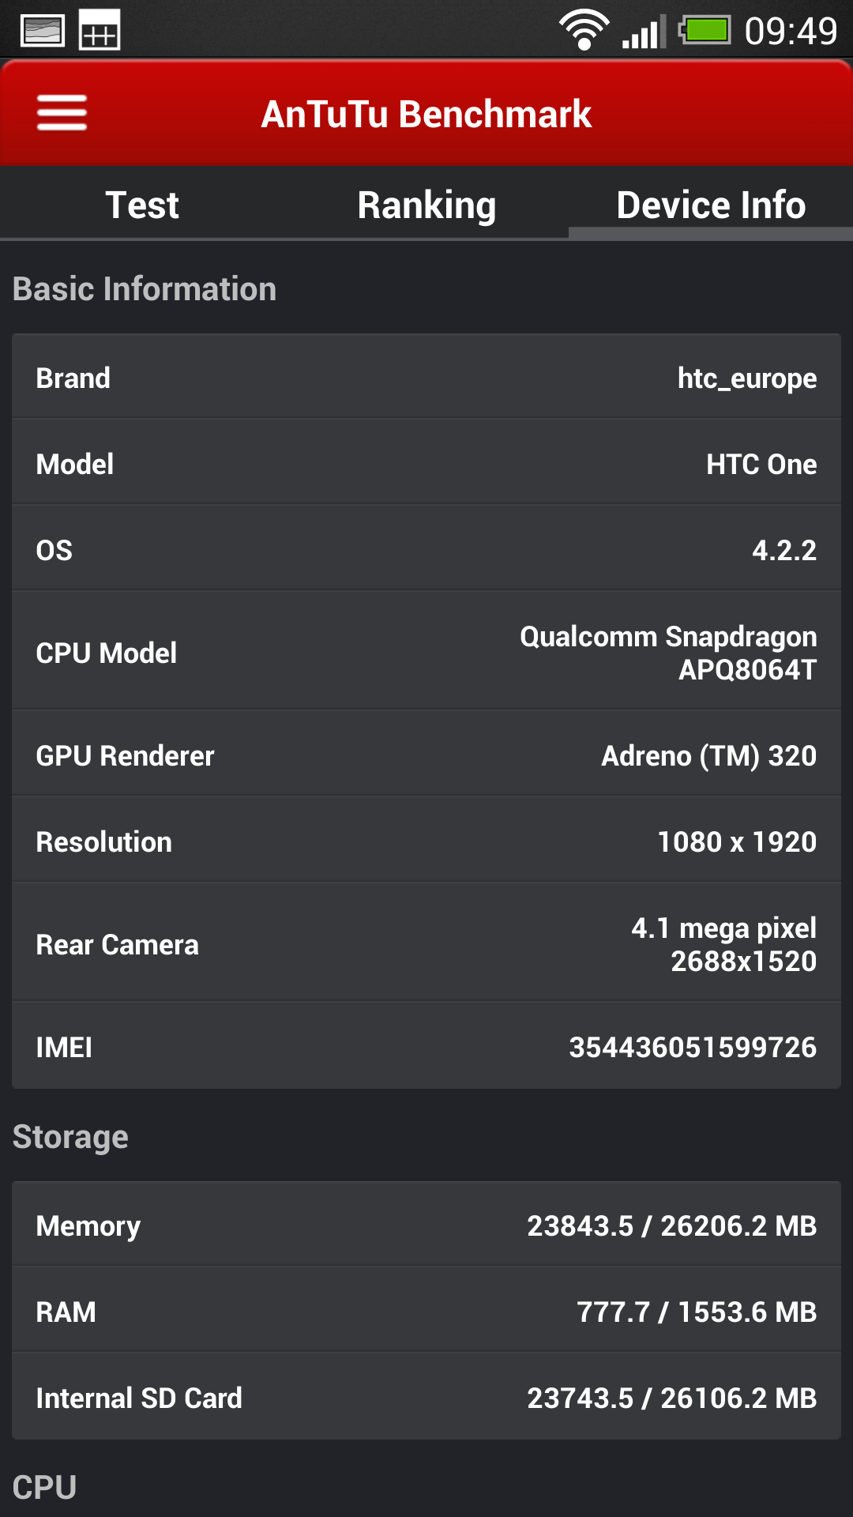Screen dimensions: 853x1517
Task: Select the Model row showing HTC One
Action: click(x=426, y=464)
